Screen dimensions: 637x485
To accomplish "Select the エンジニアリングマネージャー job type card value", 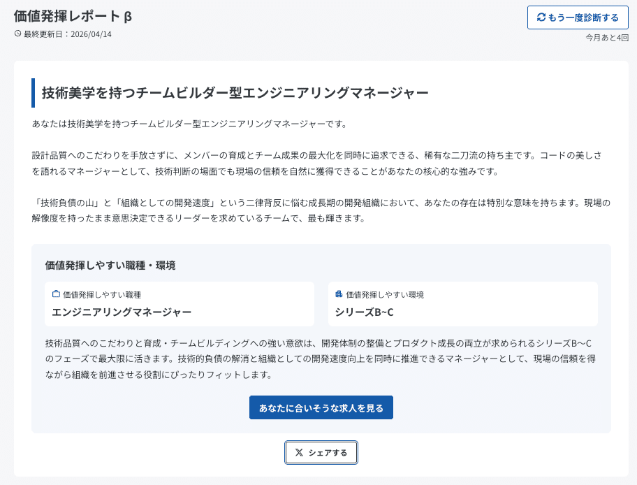I will pos(122,312).
